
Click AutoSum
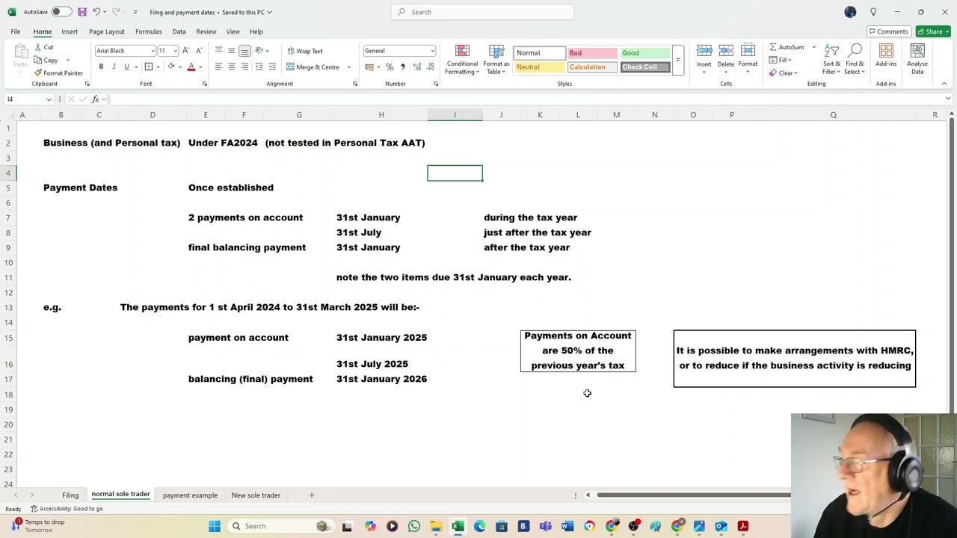click(787, 47)
